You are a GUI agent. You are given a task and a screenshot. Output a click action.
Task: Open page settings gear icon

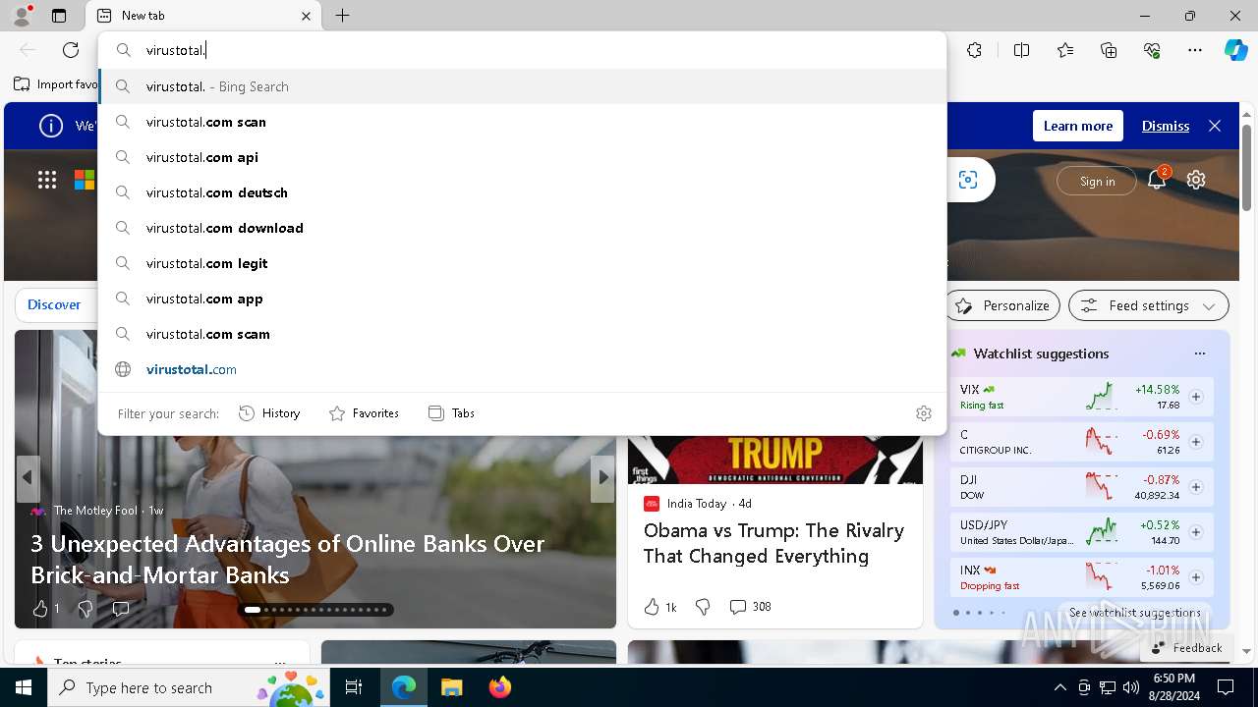[1196, 180]
